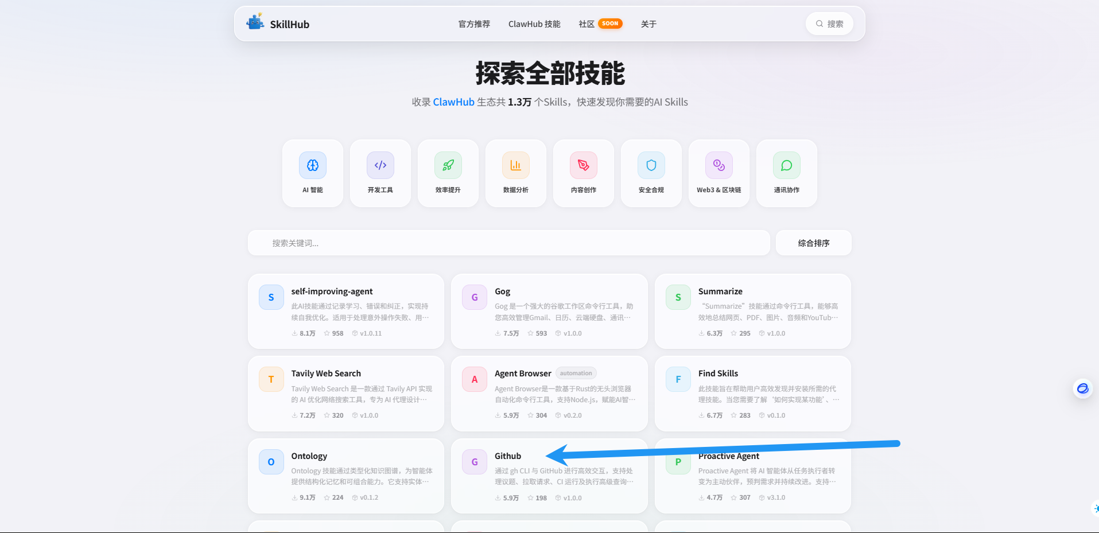Click the Web3 & 区块链 coins icon

point(719,166)
